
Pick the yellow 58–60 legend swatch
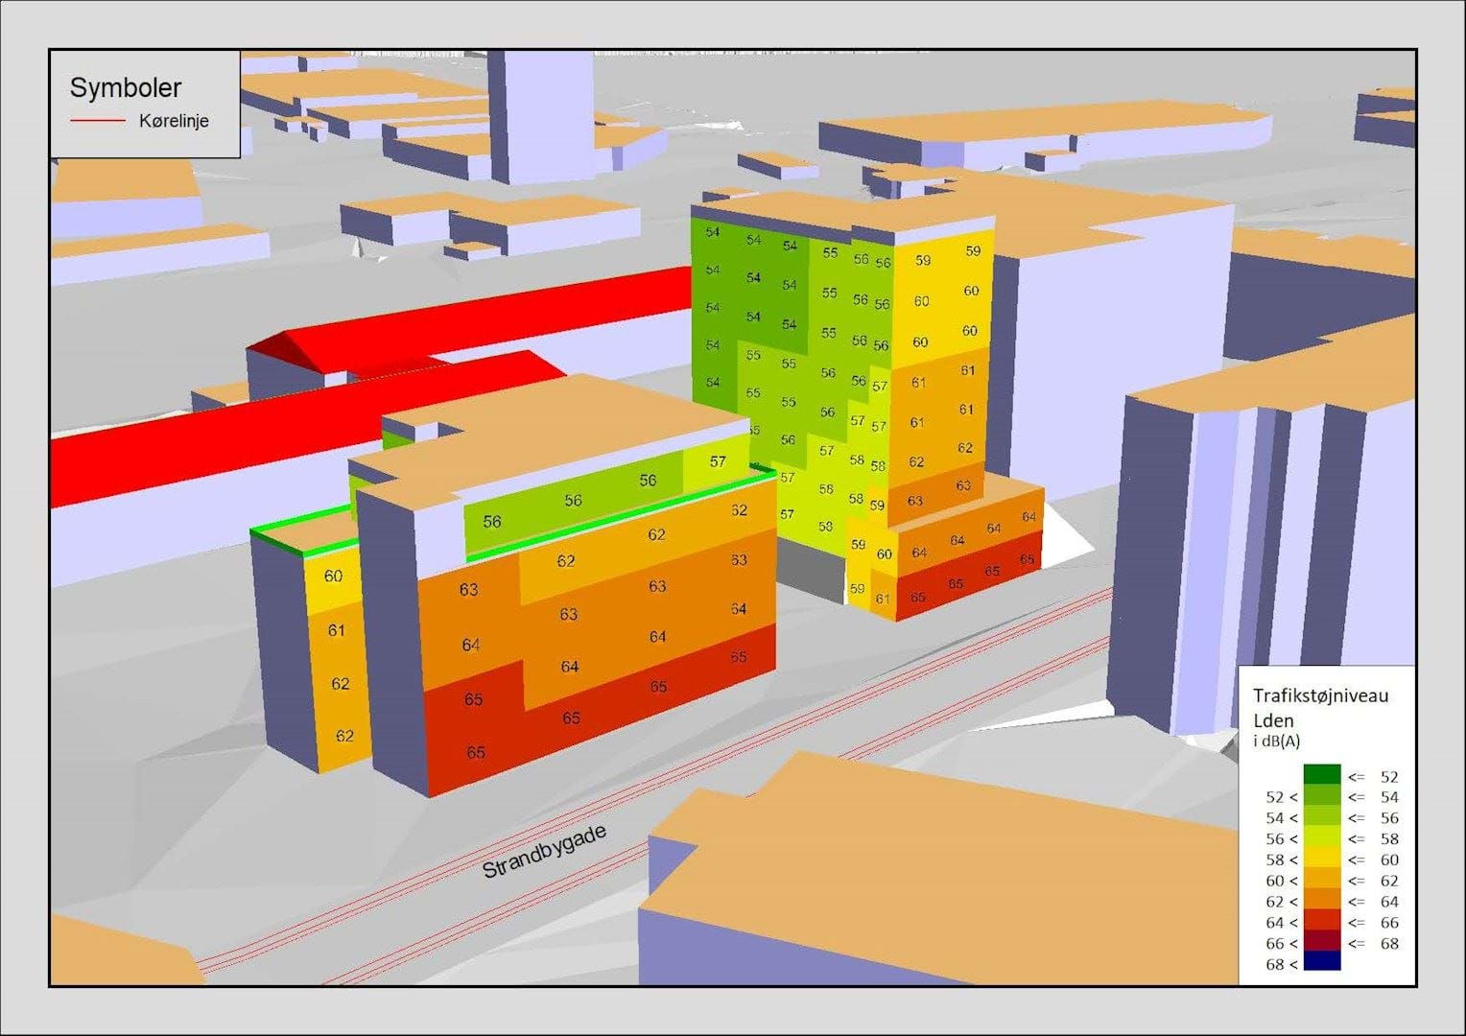[x=1321, y=859]
